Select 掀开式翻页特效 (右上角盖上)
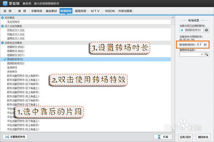Screen dimensions: 214x142 click(x=23, y=96)
